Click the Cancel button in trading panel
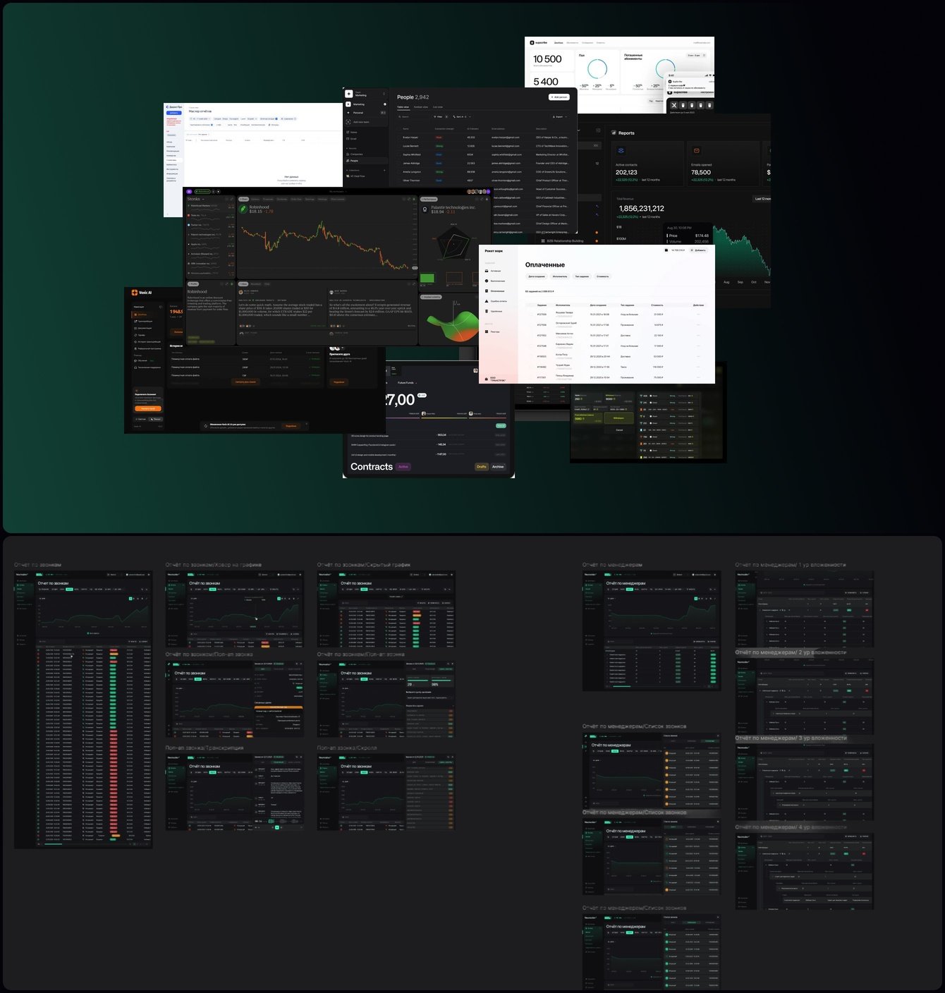Screen dimensions: 945x993 tap(619, 430)
